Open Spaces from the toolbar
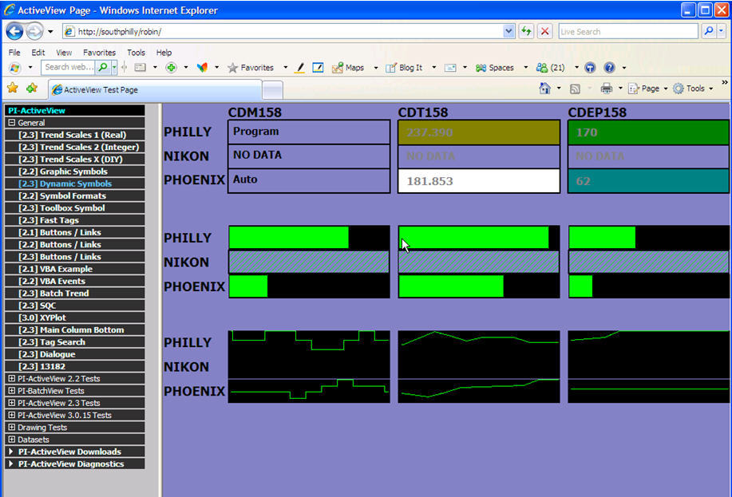Screen dimensions: 732x497 click(494, 68)
